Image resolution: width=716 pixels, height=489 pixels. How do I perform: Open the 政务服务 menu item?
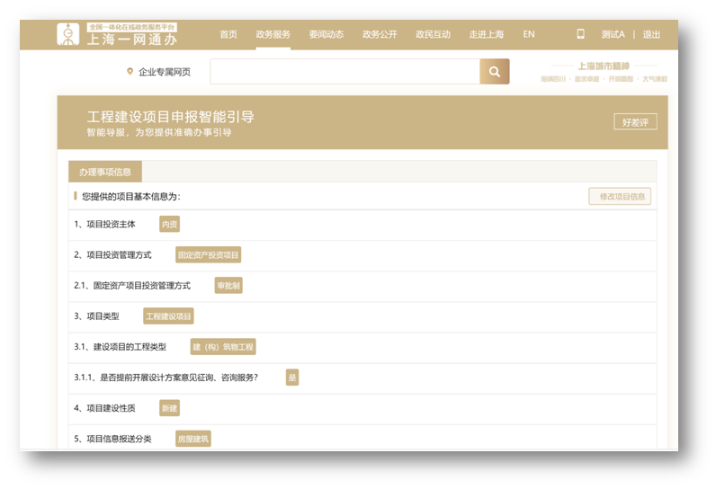click(273, 34)
